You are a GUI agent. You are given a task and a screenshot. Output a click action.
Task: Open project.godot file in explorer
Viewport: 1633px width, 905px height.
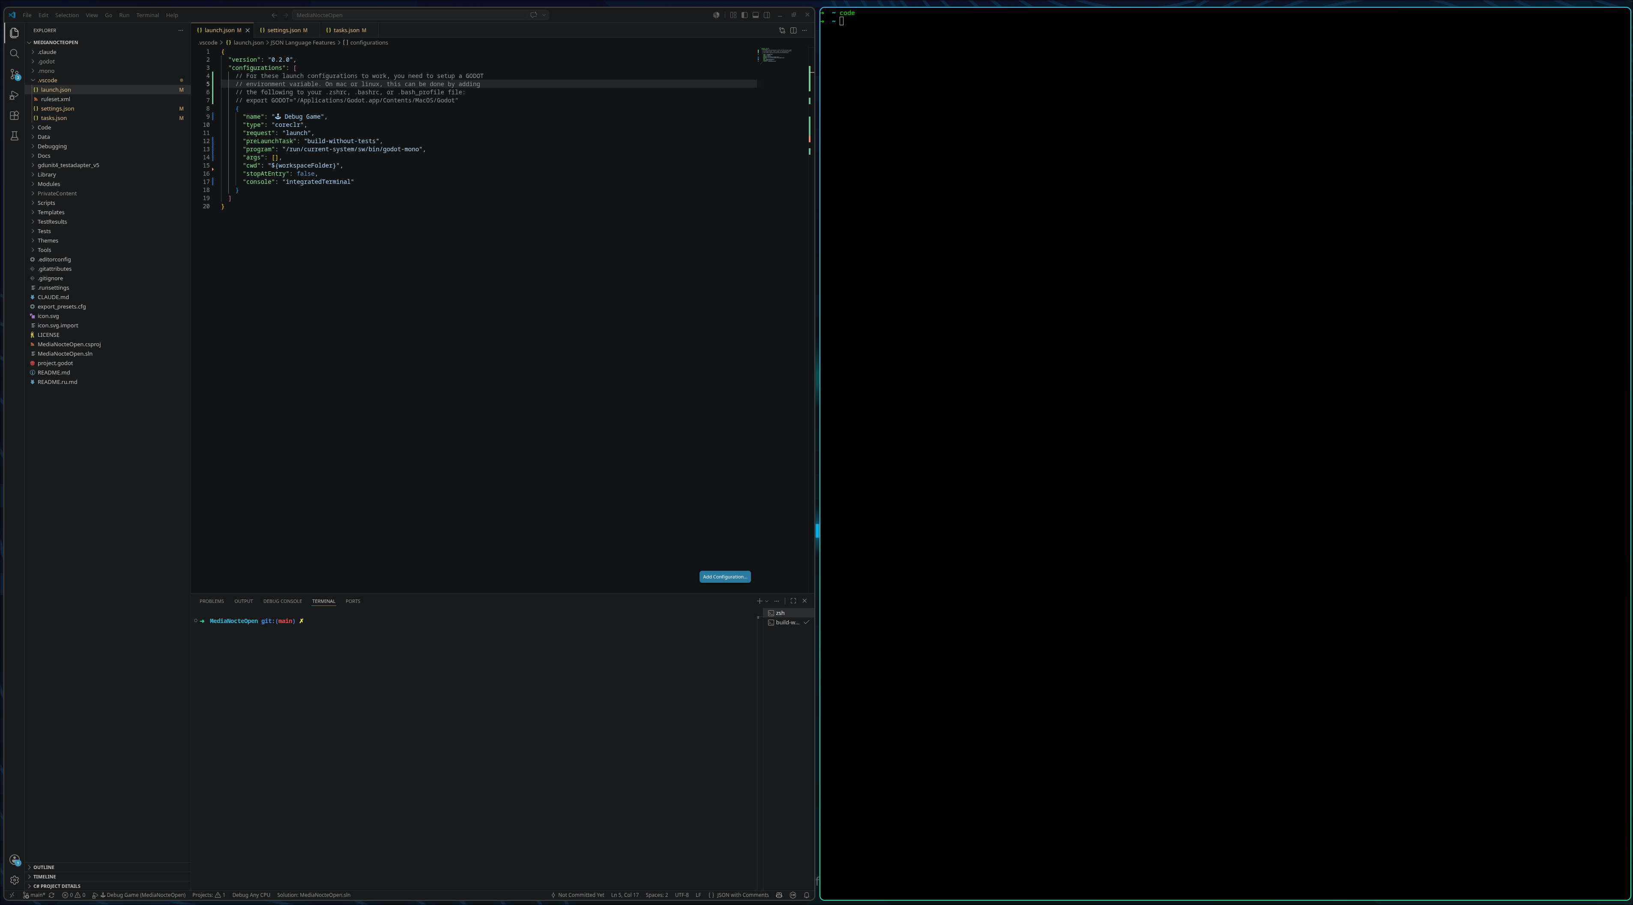108,363
